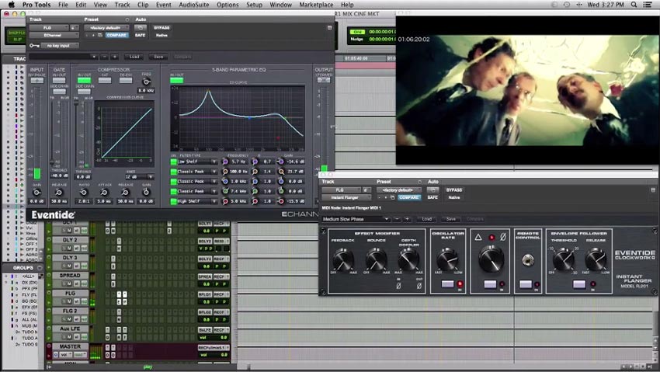Toggle the Envelope Follower IN switch
660x372 pixels.
tap(579, 284)
